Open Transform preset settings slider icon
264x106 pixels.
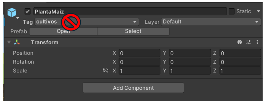click(x=248, y=42)
